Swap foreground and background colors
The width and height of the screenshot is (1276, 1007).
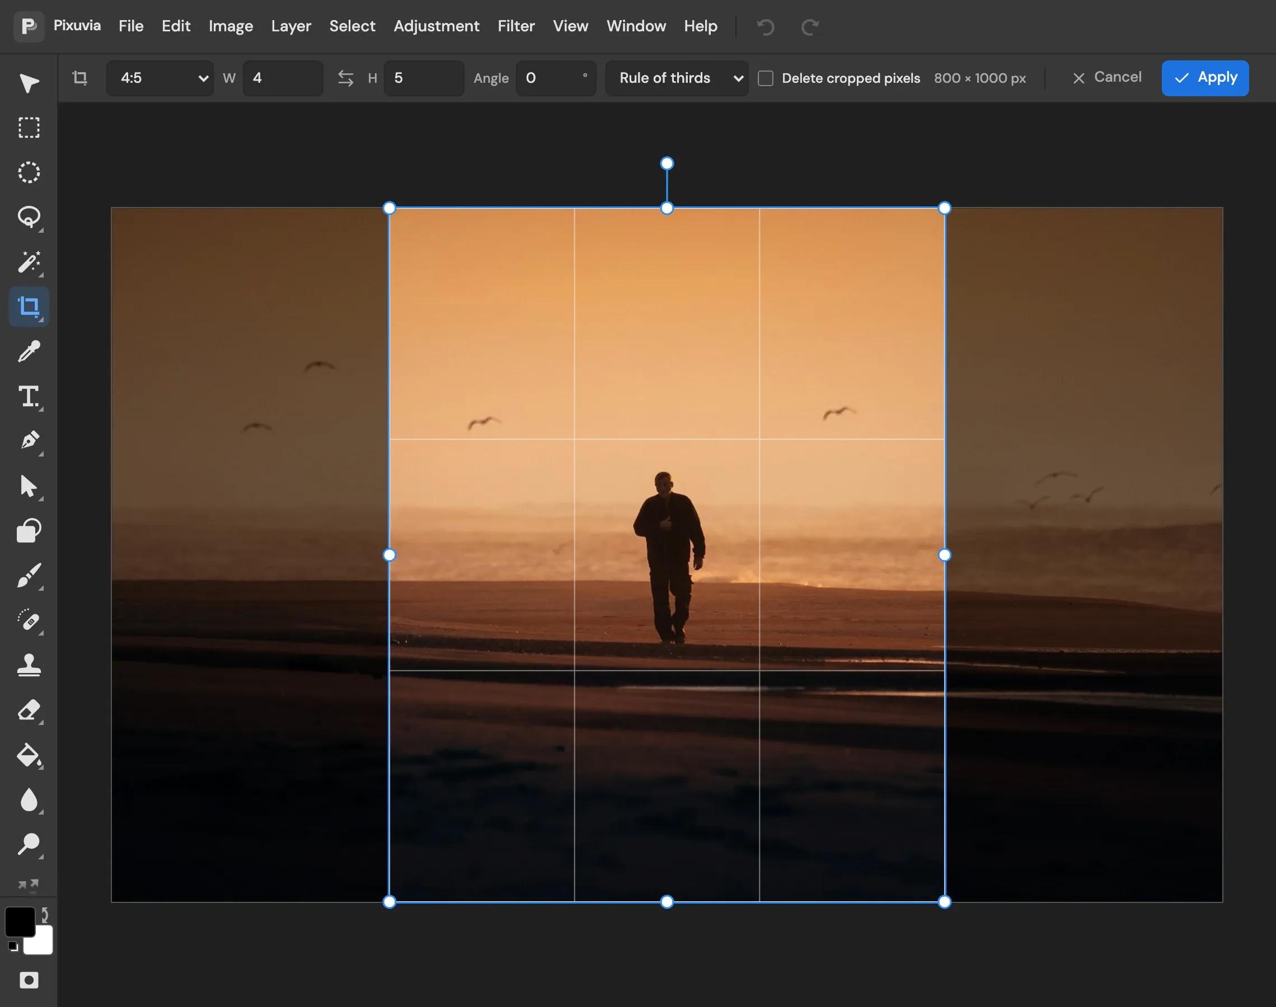coord(44,915)
